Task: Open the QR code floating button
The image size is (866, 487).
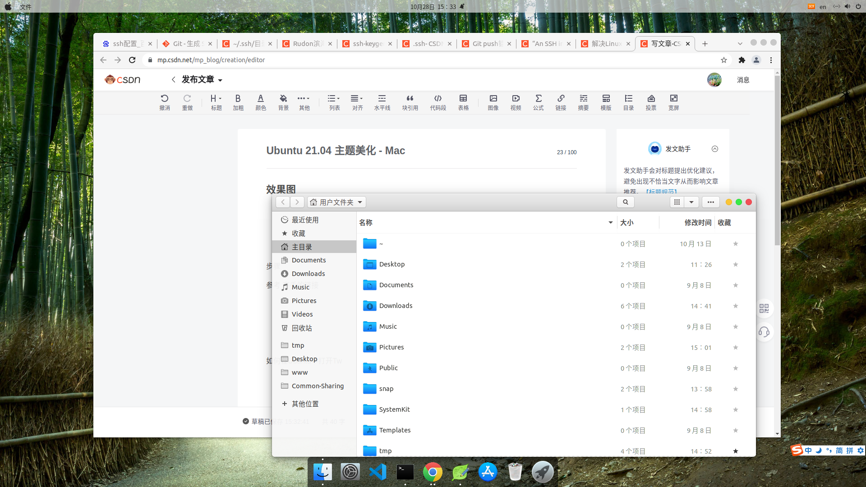Action: [x=764, y=308]
